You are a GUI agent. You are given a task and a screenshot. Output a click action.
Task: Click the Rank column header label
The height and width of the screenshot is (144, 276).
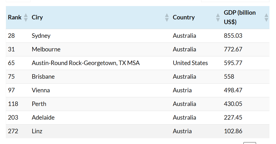15,17
